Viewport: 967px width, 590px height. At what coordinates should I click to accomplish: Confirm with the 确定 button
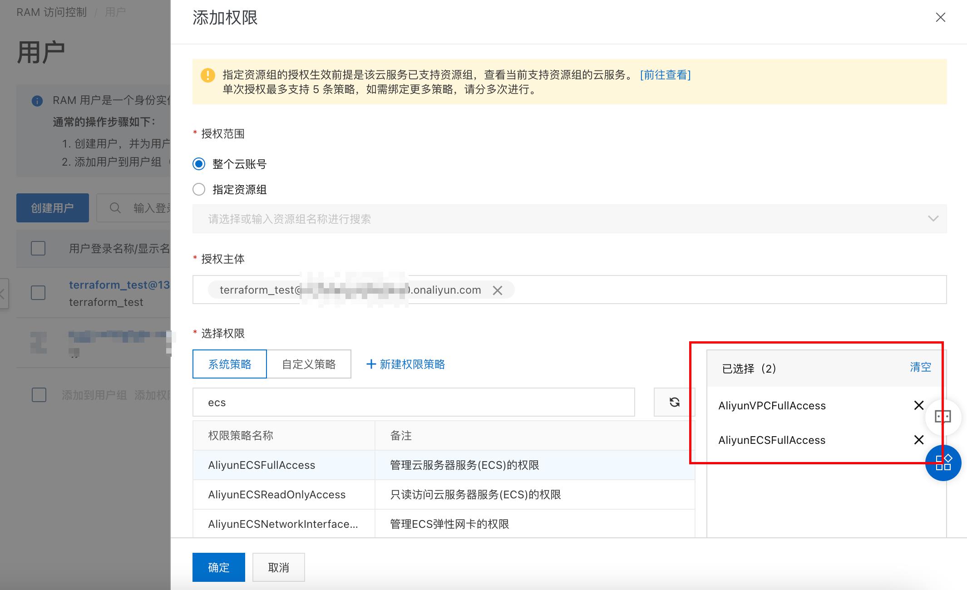(x=218, y=567)
